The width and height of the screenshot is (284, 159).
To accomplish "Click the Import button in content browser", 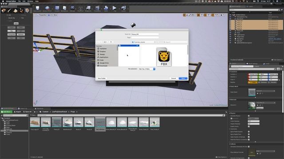I will coord(18,112).
